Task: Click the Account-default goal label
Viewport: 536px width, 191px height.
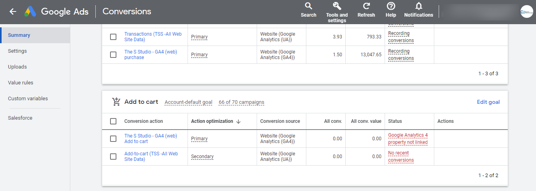Action: tap(188, 102)
